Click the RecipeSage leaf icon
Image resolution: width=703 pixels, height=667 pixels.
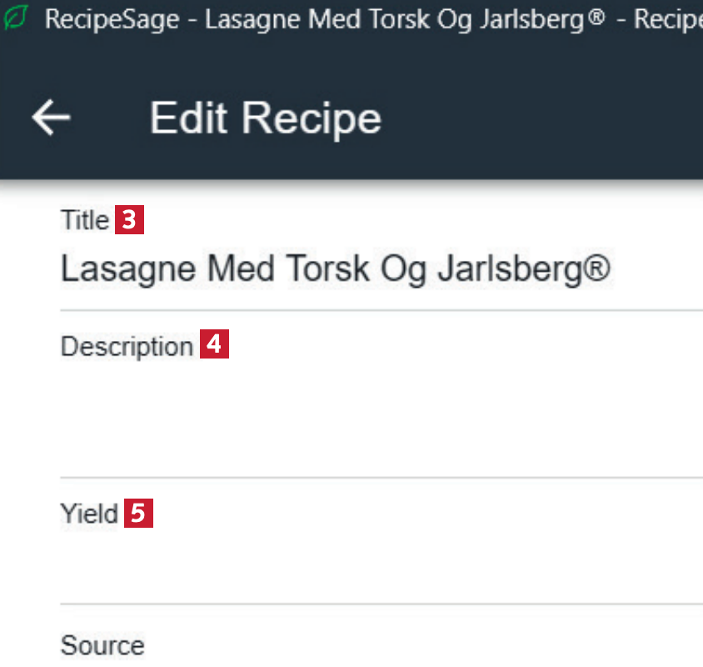pos(15,19)
